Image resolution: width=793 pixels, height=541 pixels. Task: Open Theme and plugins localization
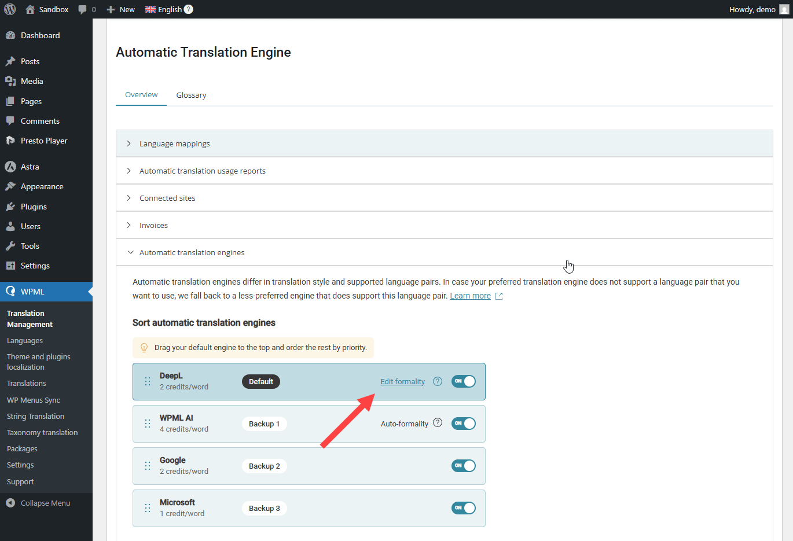tap(38, 362)
